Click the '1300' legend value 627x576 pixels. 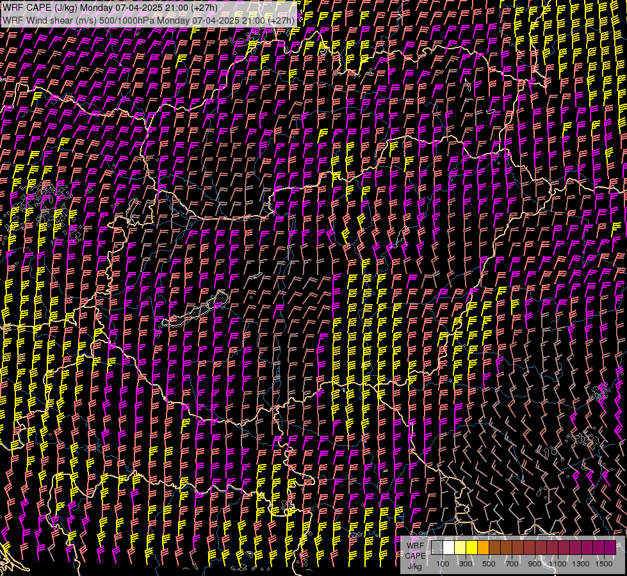pyautogui.click(x=581, y=564)
